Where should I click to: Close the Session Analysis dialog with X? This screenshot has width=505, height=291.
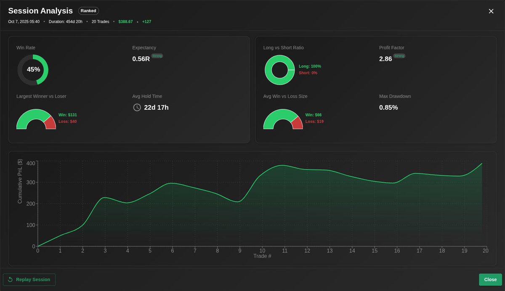click(x=491, y=11)
